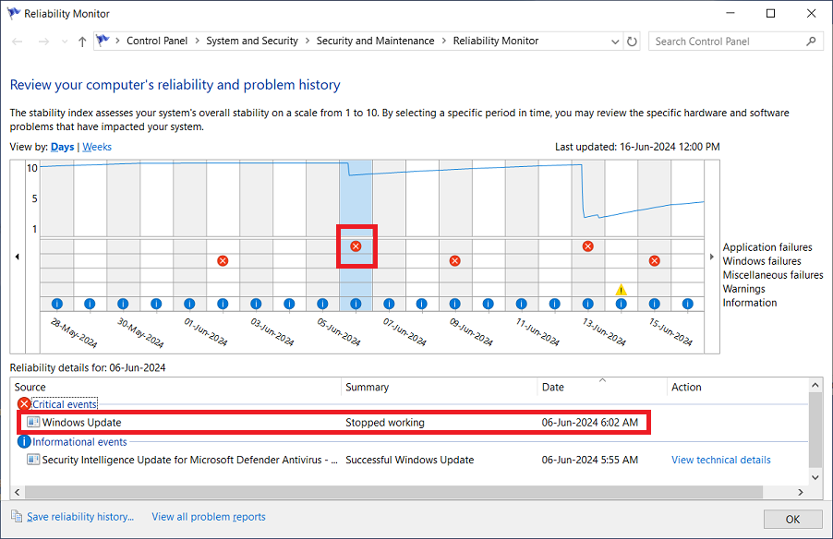Open the Security and Maintenance breadcrumb

tap(376, 41)
